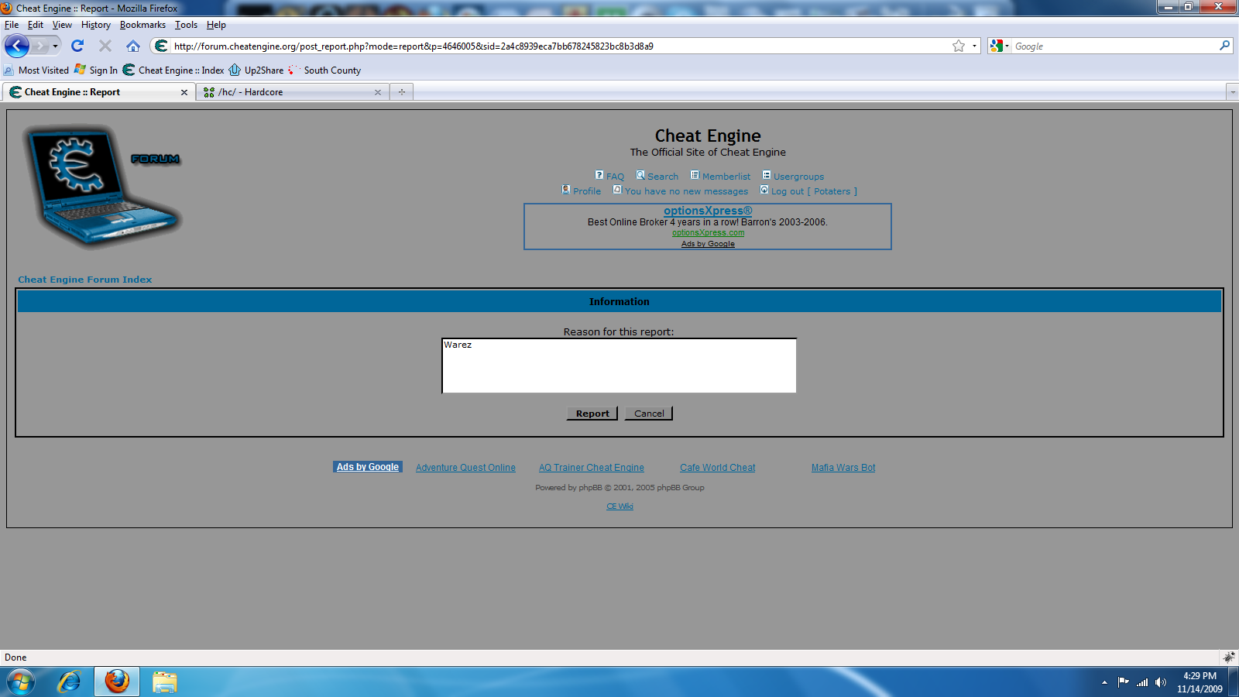
Task: Click the site identity favicon in the address bar
Action: click(161, 46)
